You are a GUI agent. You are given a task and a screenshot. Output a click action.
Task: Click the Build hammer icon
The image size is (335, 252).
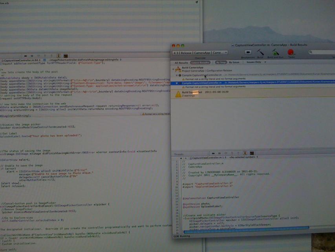260,52
